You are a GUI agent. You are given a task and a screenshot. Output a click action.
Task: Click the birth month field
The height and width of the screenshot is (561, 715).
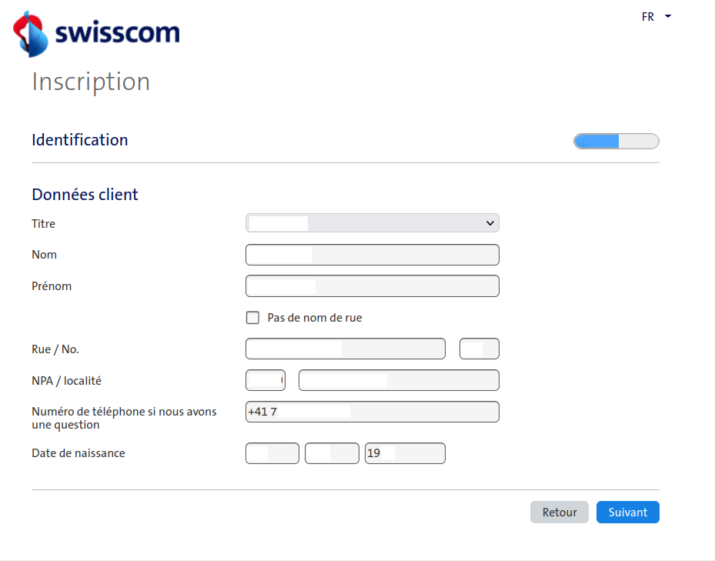332,453
